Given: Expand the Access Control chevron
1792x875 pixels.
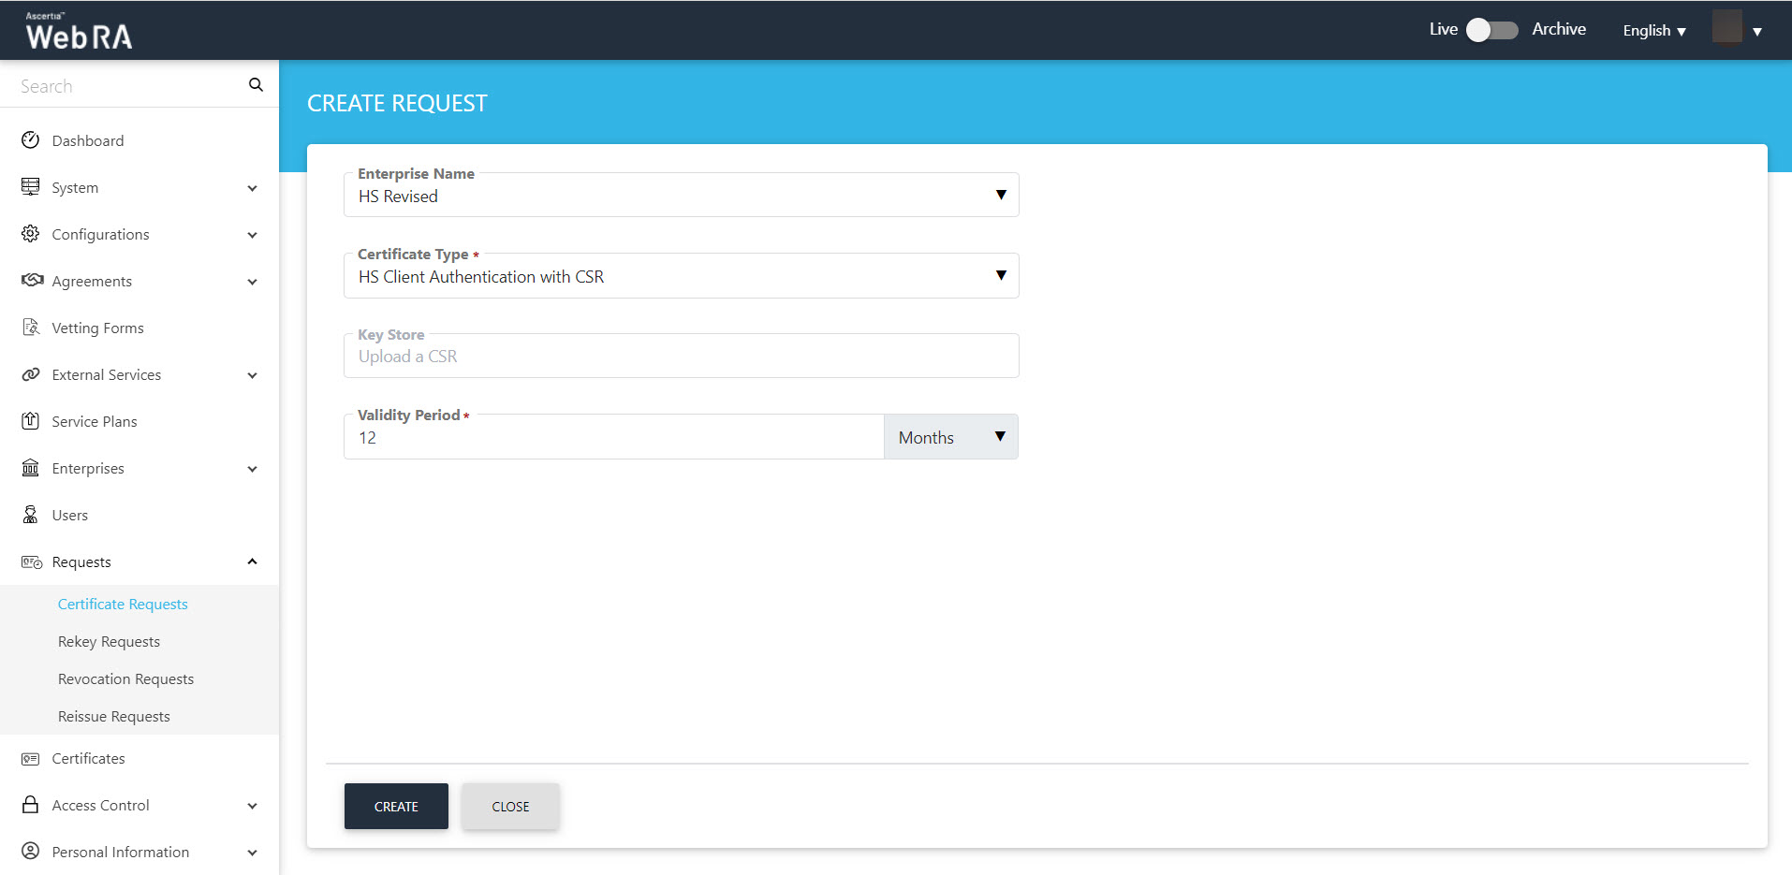Looking at the screenshot, I should (252, 806).
